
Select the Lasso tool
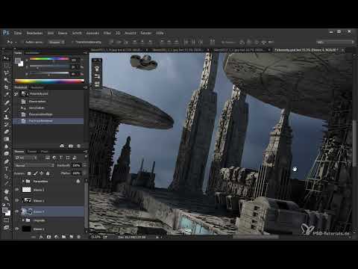point(6,72)
